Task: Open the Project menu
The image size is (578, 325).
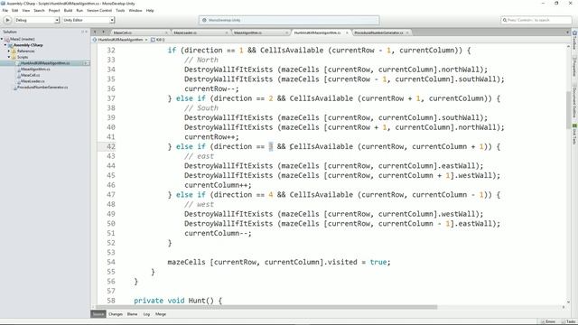Action: pos(54,10)
